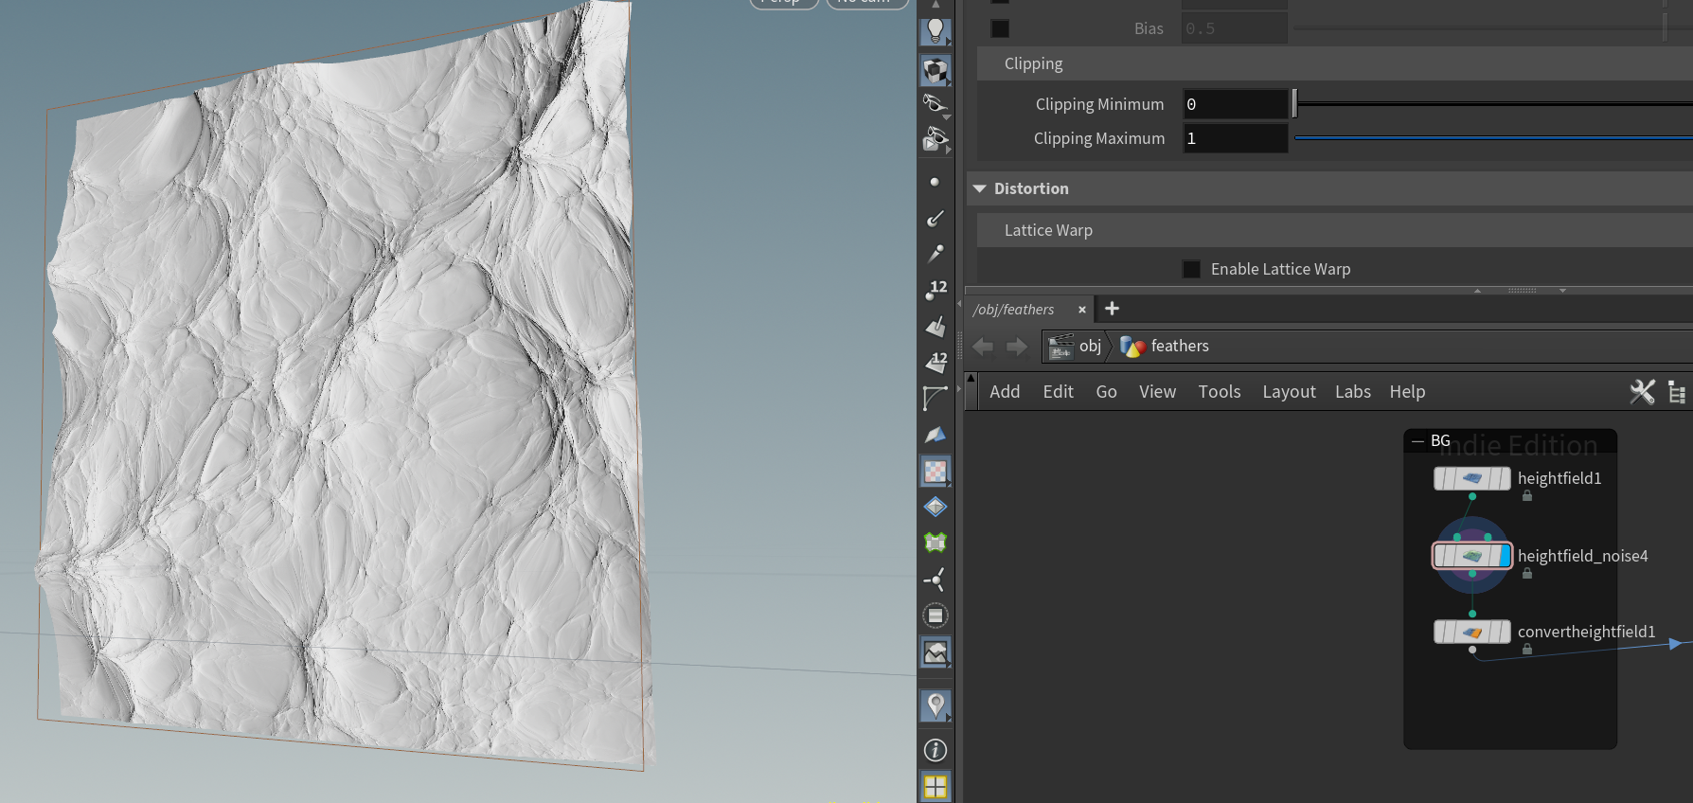
Task: Add a new network pane tab
Action: (1112, 309)
